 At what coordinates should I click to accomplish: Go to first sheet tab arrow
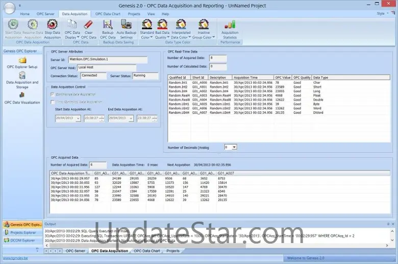(46, 251)
